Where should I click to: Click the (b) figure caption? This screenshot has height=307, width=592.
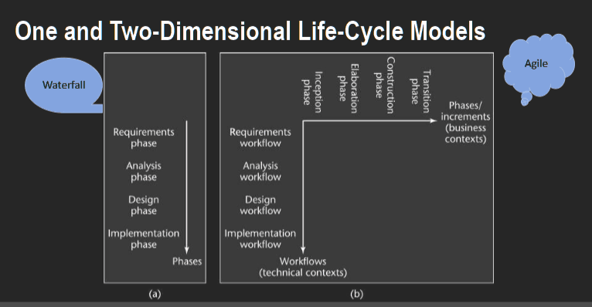[357, 294]
